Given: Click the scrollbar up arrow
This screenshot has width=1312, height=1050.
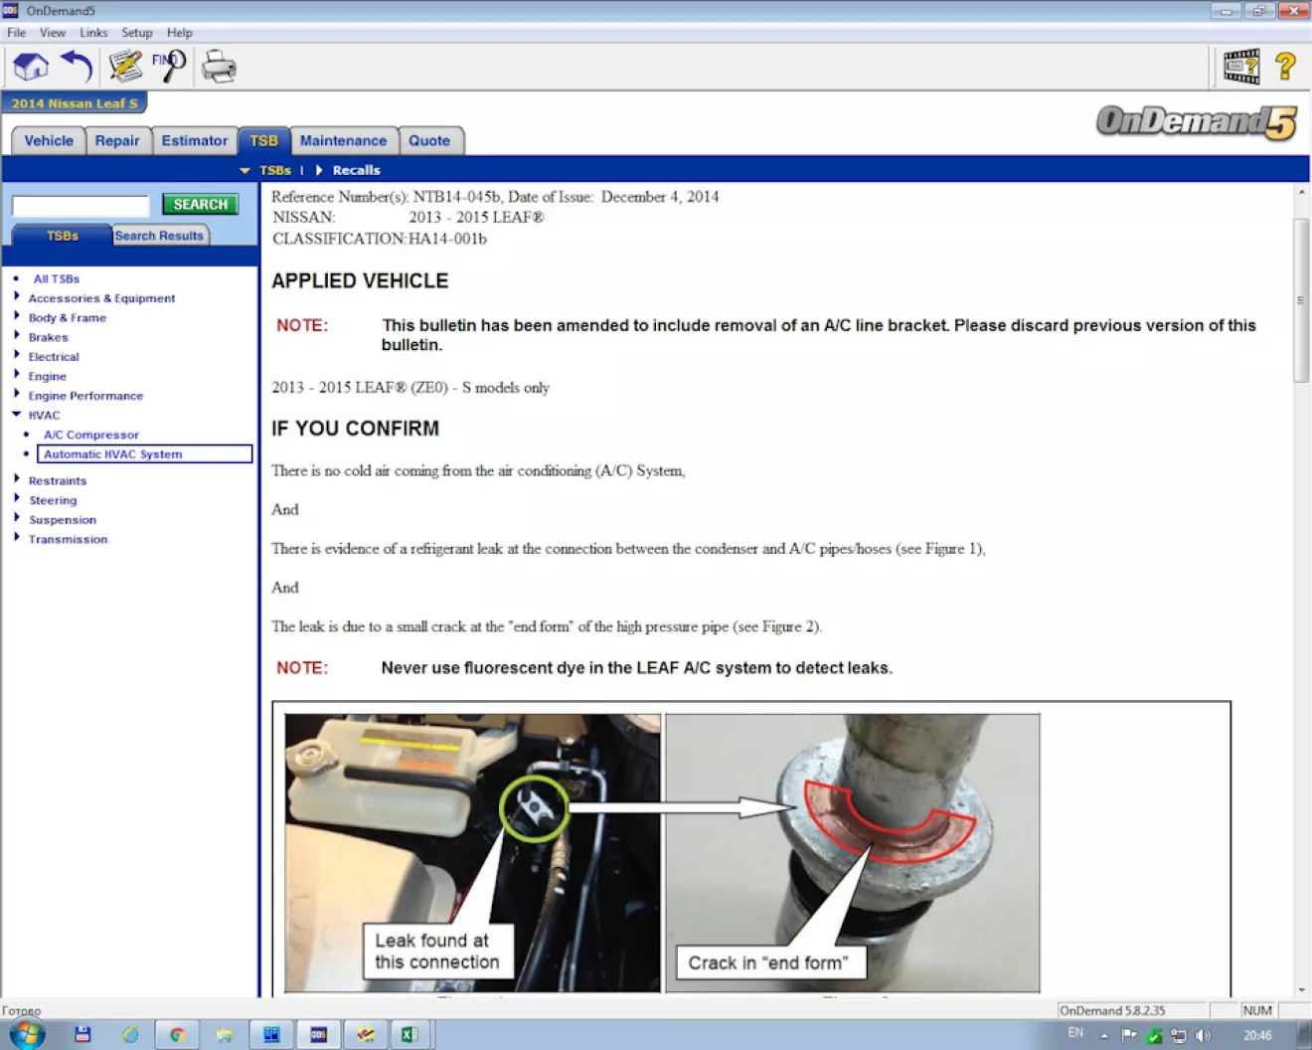Looking at the screenshot, I should click(1301, 192).
